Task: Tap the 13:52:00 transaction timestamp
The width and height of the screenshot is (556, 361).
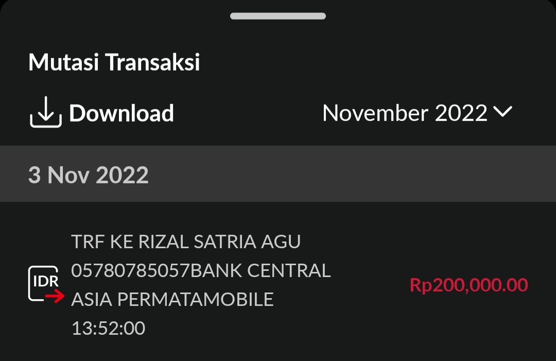Action: [x=108, y=328]
